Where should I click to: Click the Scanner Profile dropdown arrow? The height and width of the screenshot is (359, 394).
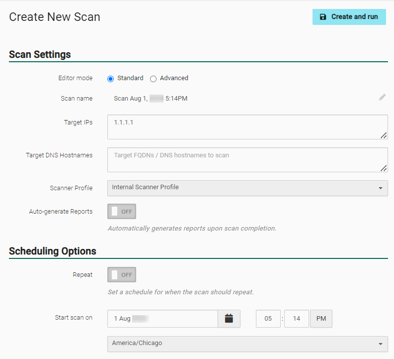click(x=381, y=188)
